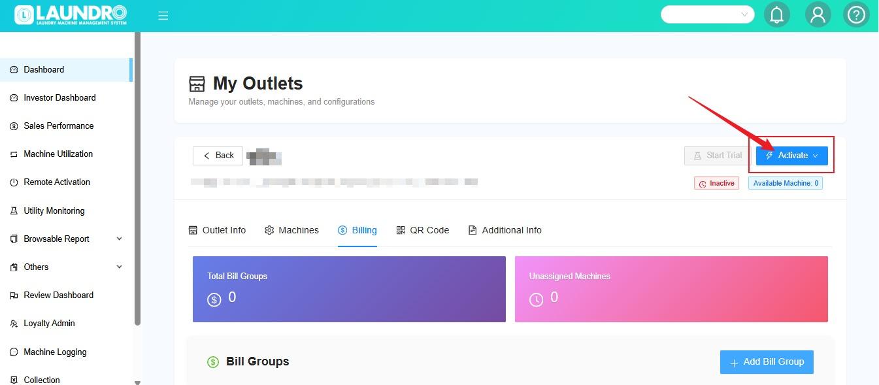Image resolution: width=879 pixels, height=385 pixels.
Task: Go back with the Back button
Action: [218, 156]
